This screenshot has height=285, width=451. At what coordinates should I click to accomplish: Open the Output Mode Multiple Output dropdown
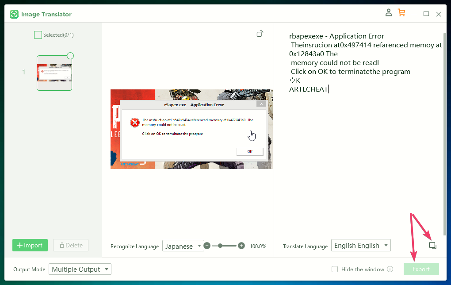pyautogui.click(x=80, y=269)
